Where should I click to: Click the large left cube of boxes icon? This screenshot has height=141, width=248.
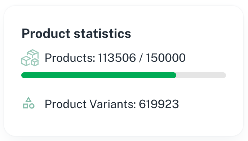(x=26, y=61)
